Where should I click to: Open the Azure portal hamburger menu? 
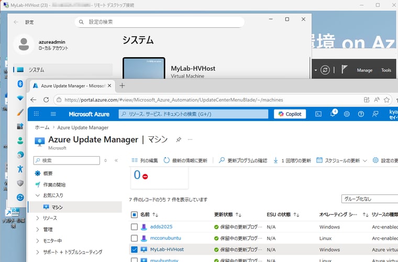click(53, 114)
